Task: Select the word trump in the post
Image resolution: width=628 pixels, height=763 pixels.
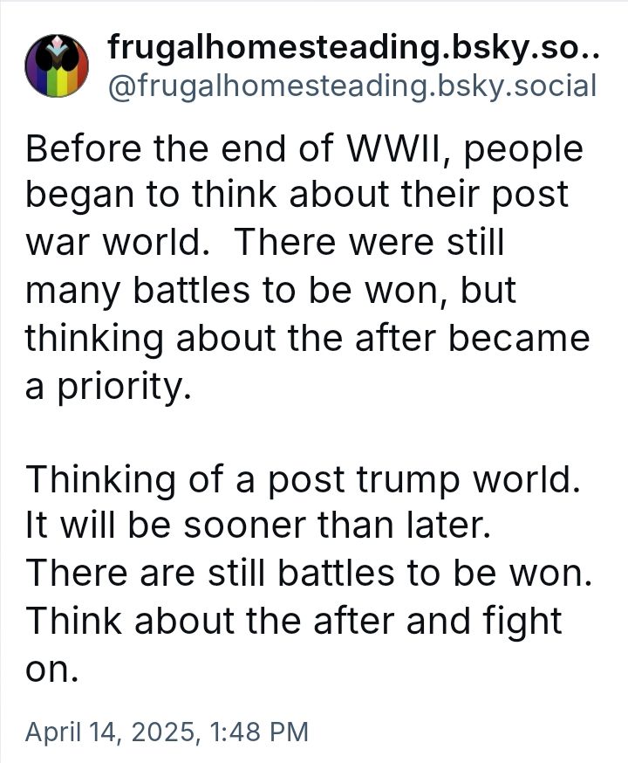Action: point(408,481)
